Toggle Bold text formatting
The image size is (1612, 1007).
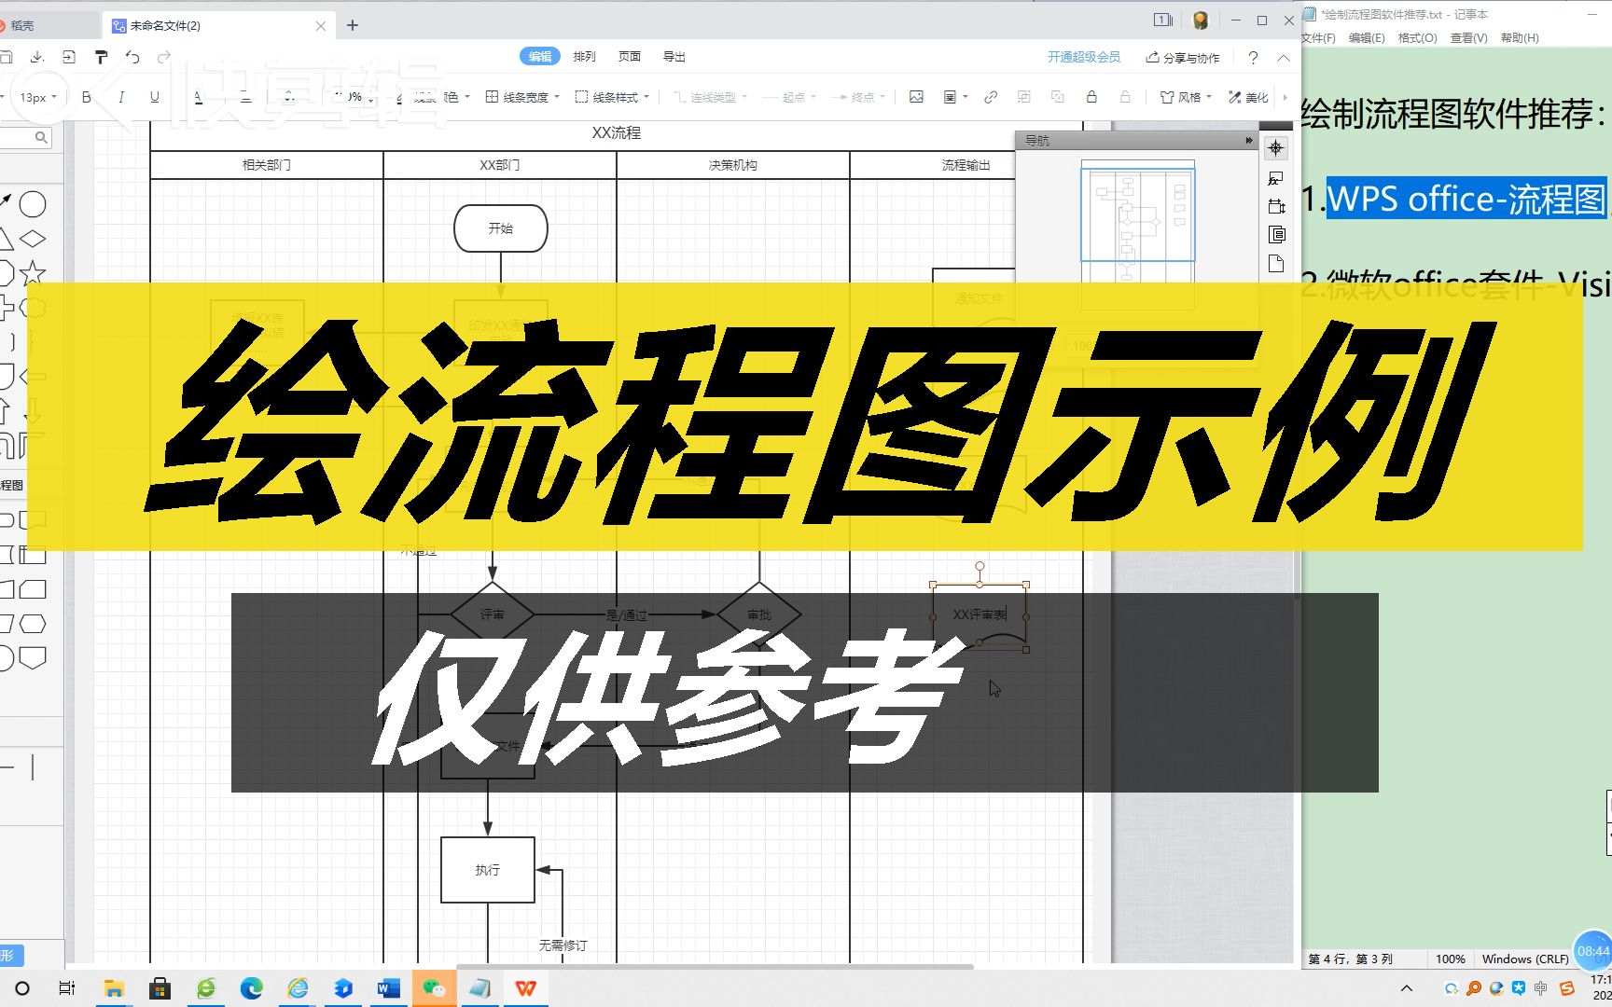87,97
